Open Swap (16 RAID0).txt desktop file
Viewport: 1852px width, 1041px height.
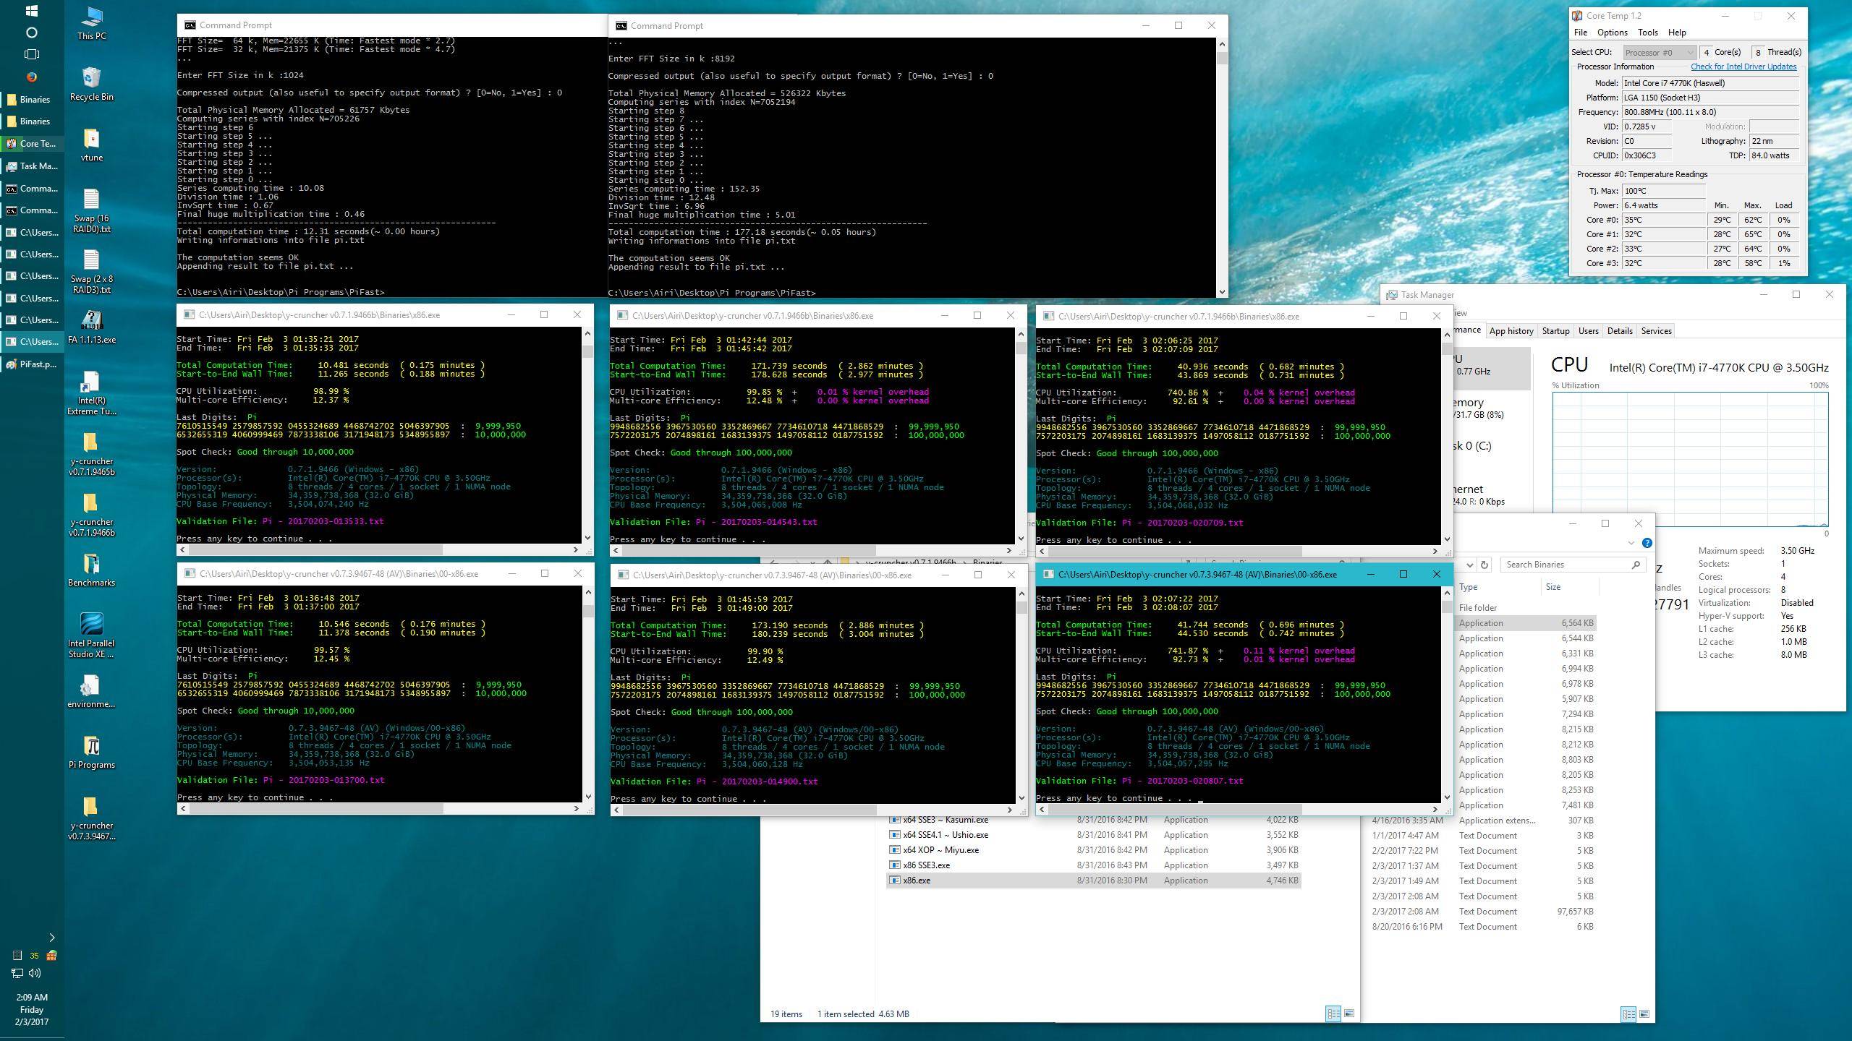point(91,211)
